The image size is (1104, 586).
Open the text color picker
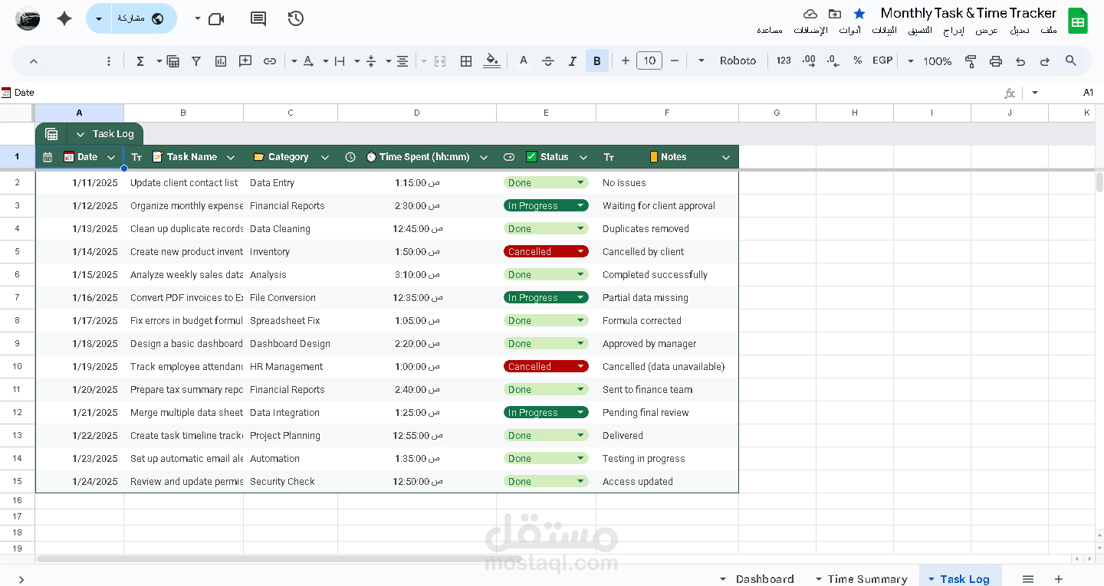523,61
